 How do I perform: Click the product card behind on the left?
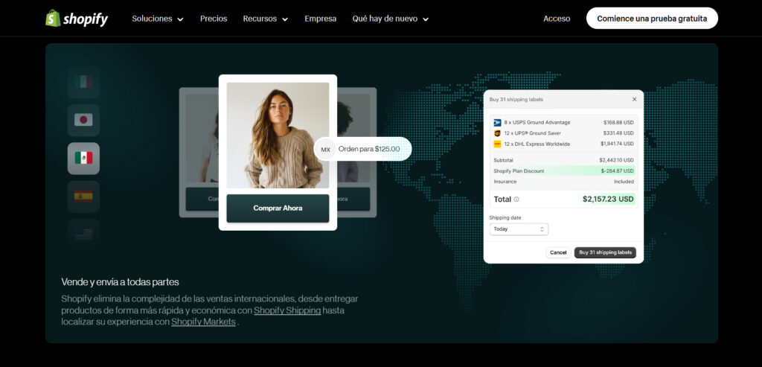pos(199,152)
